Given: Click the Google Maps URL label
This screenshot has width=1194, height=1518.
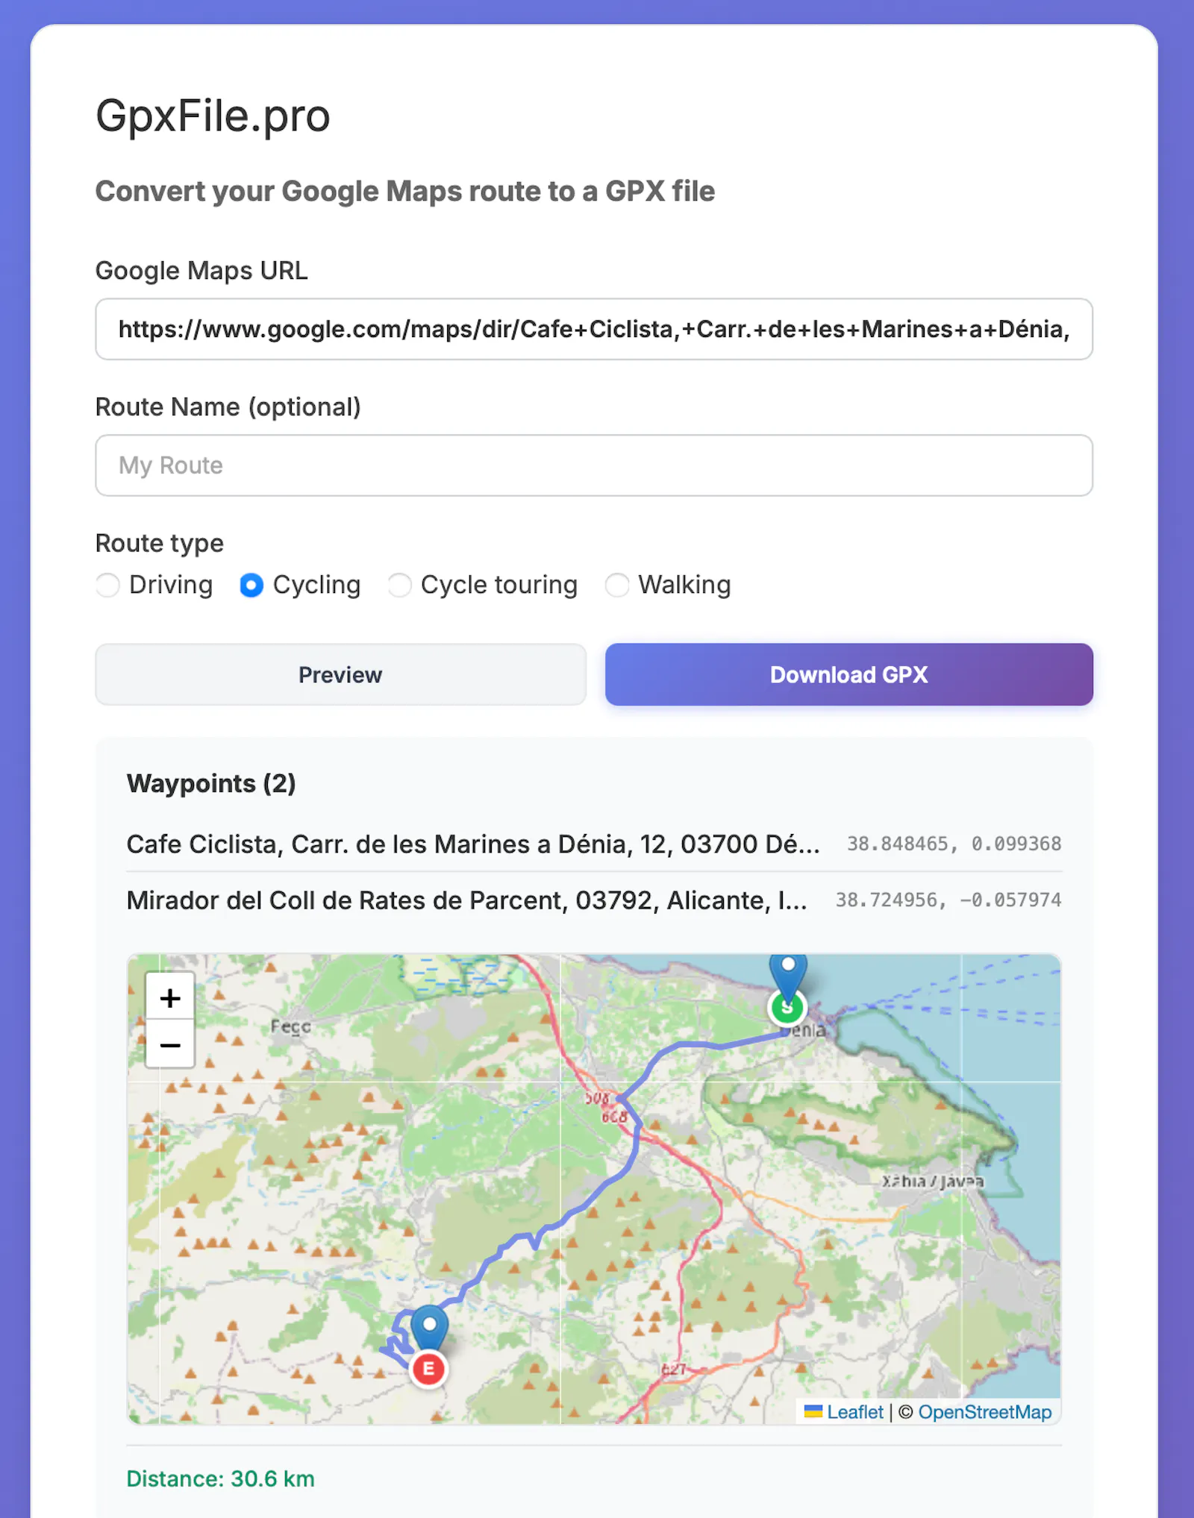Looking at the screenshot, I should click(201, 270).
